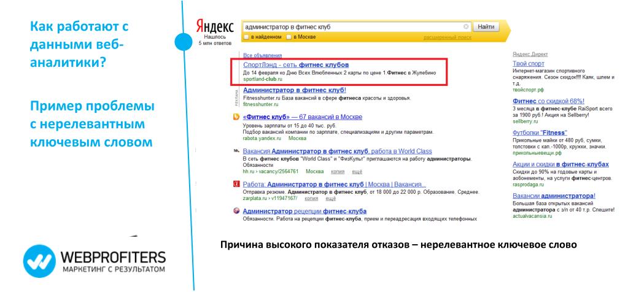Click the Webprofiters checkmark logo
The height and width of the screenshot is (292, 628).
(39, 261)
